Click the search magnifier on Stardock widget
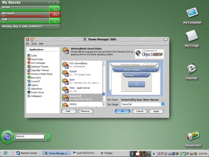209x157 pixels. (x=48, y=137)
